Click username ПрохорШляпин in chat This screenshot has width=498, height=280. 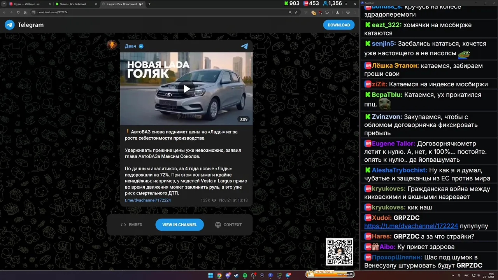pos(397,257)
